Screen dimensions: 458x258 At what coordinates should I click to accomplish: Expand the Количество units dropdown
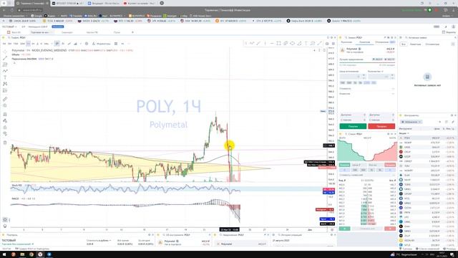376,72
